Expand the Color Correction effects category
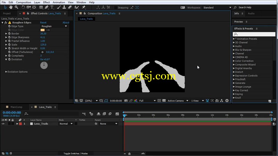Viewport: 278px width, 156px height. point(234,61)
